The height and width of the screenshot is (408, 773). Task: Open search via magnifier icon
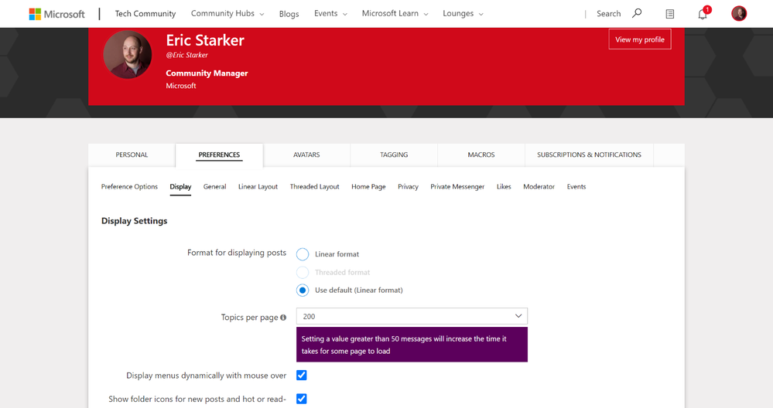637,13
